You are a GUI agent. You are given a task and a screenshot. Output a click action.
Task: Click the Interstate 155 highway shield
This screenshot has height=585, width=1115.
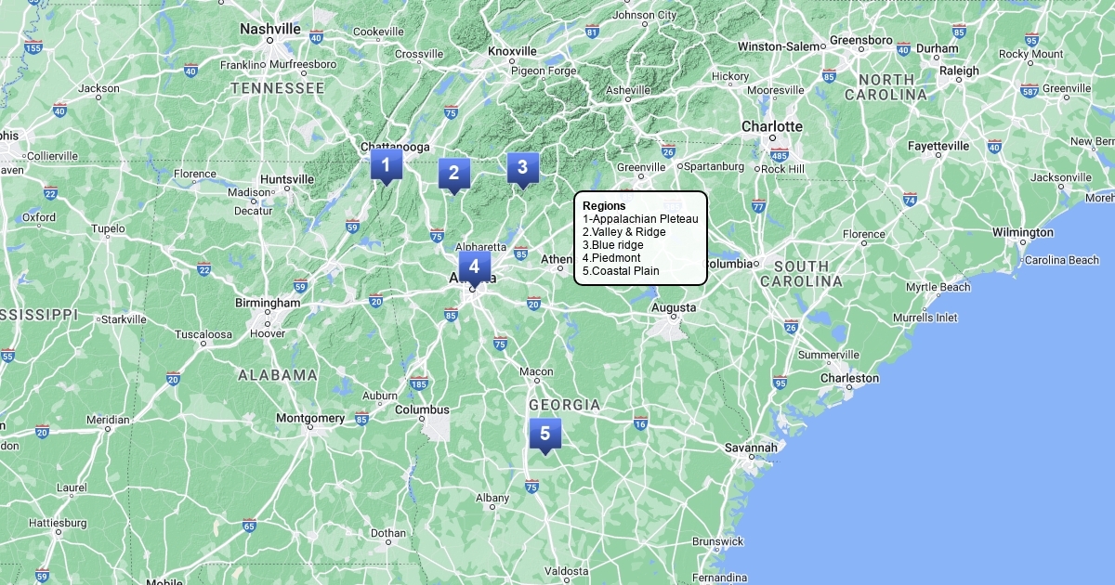tap(33, 47)
